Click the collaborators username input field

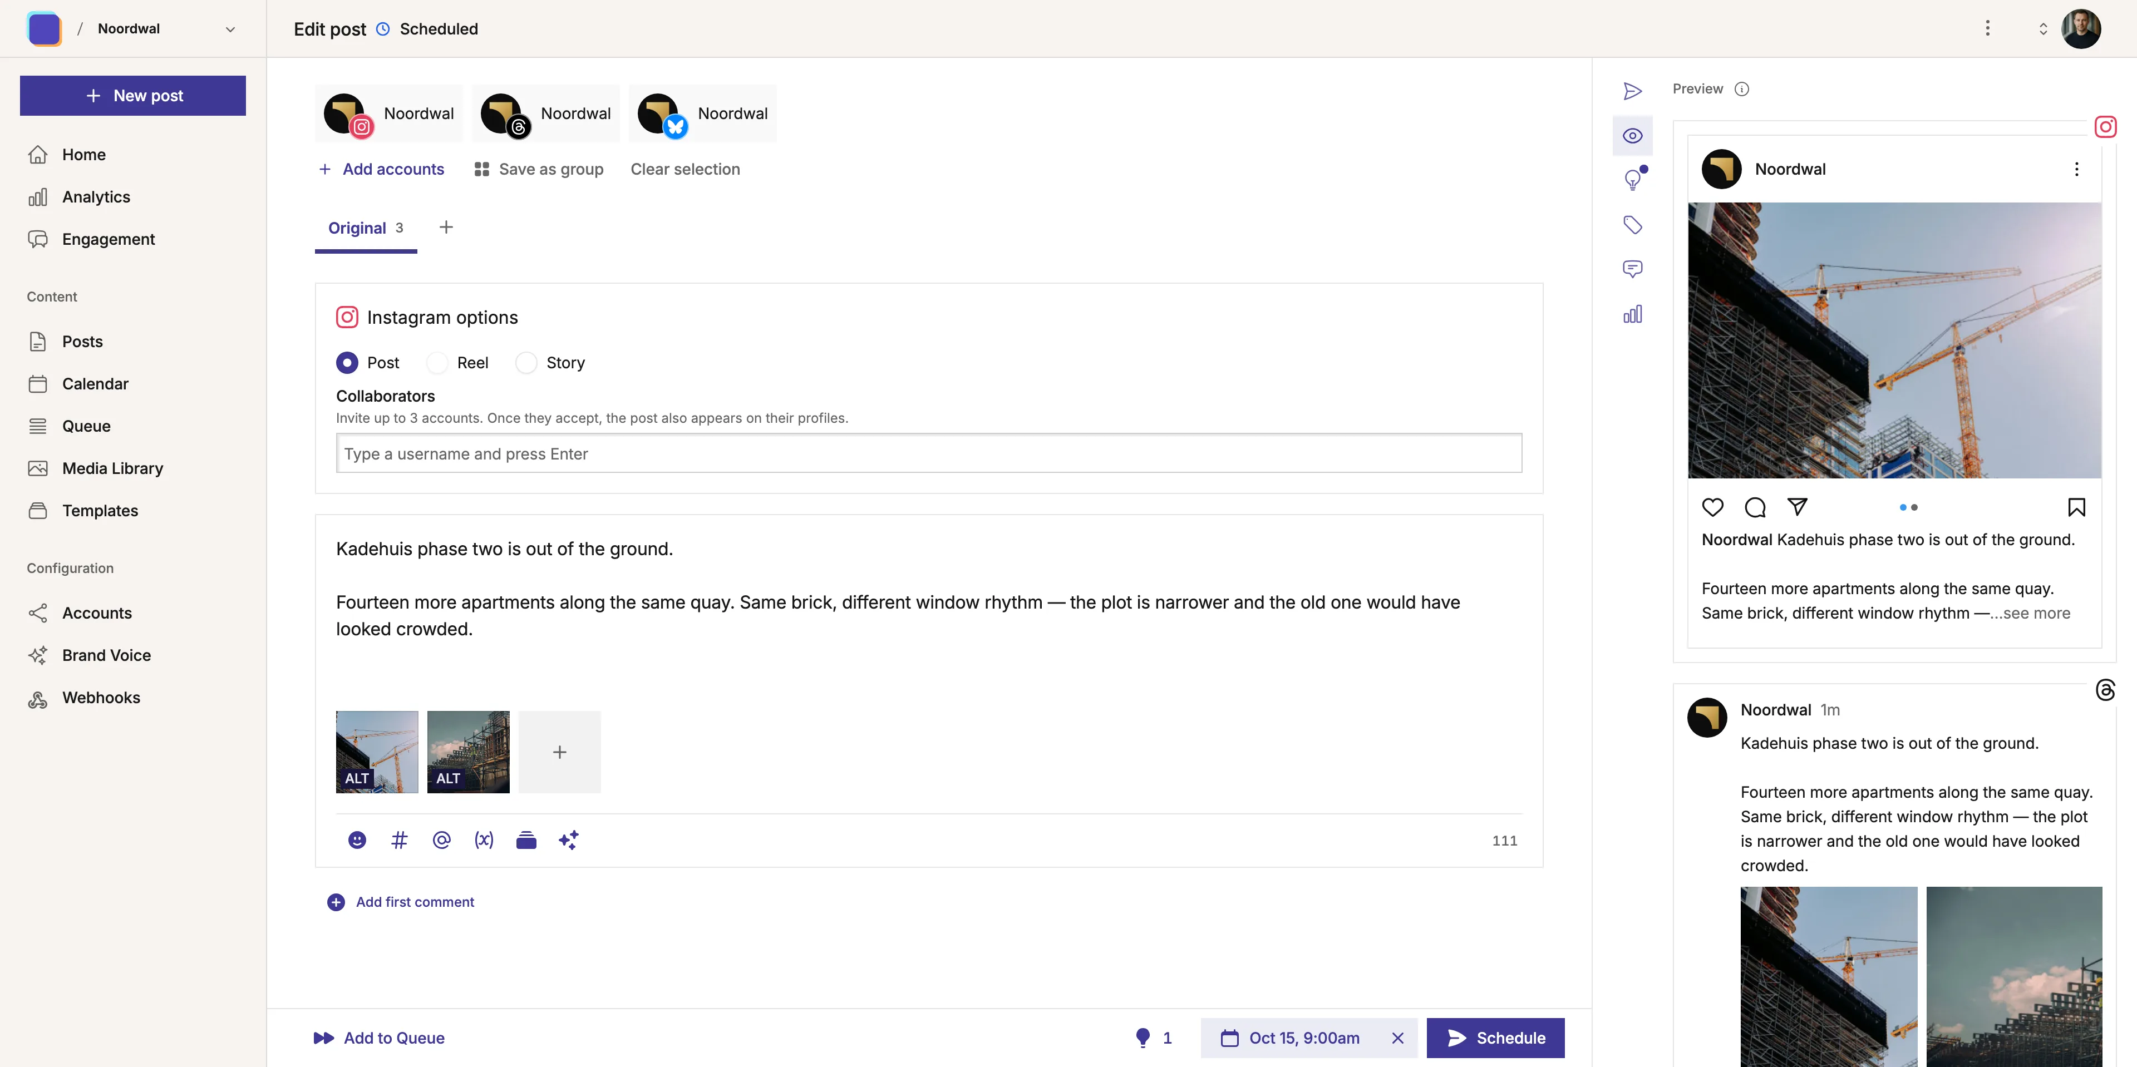point(928,453)
